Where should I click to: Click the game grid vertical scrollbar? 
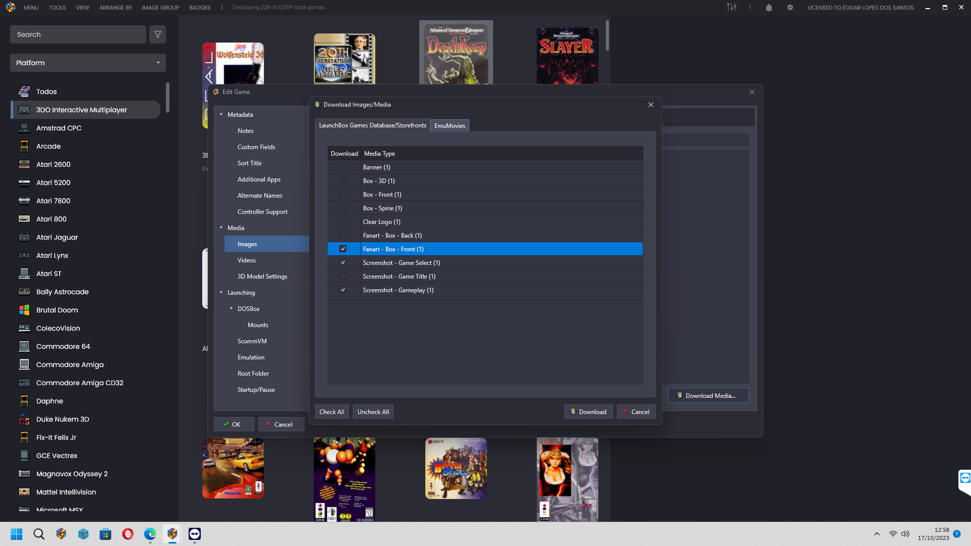[x=607, y=35]
